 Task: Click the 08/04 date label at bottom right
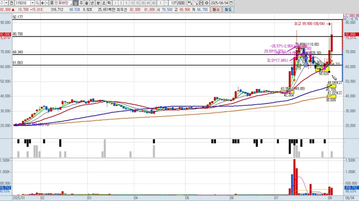350,198
